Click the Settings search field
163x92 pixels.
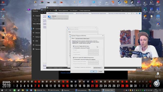(x=37, y=20)
